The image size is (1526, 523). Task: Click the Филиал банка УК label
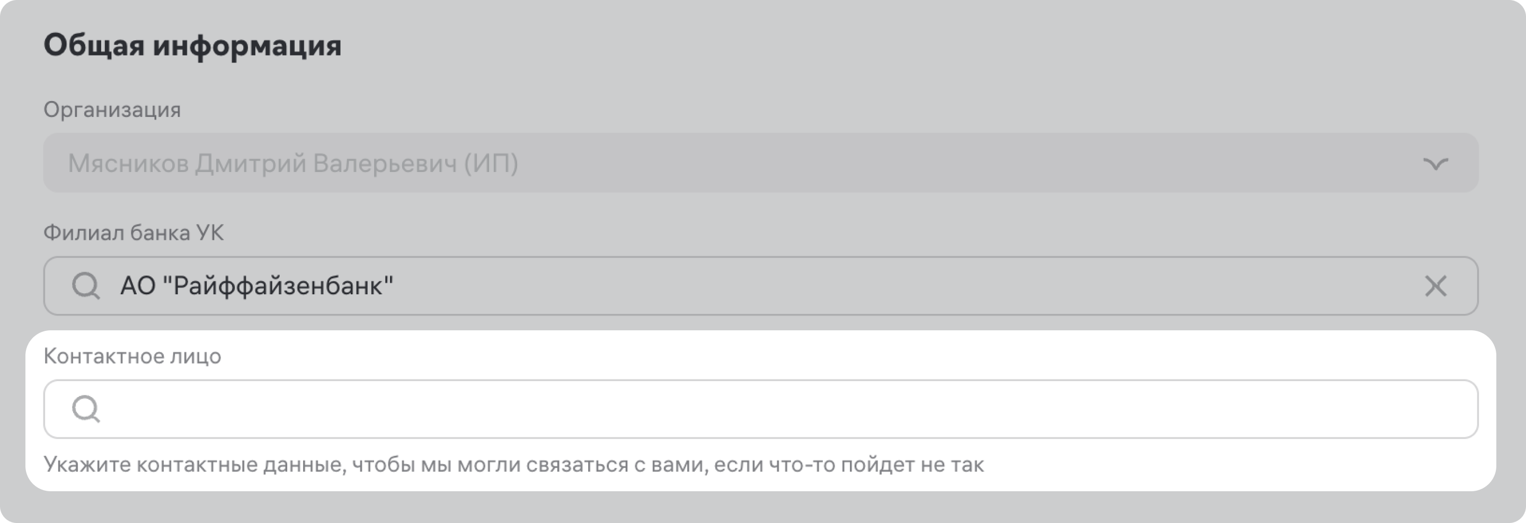click(x=134, y=233)
